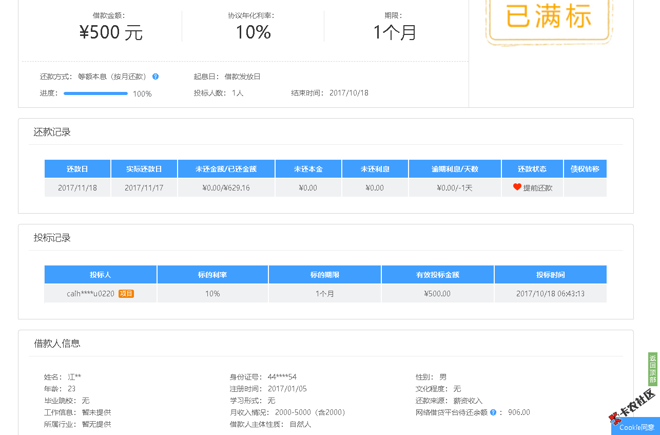Click repayment source 薪资收入

468,401
